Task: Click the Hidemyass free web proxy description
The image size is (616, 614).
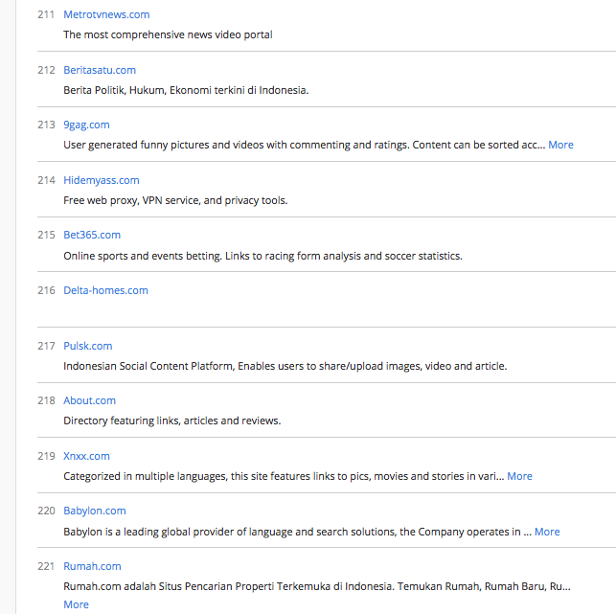Action: [175, 200]
